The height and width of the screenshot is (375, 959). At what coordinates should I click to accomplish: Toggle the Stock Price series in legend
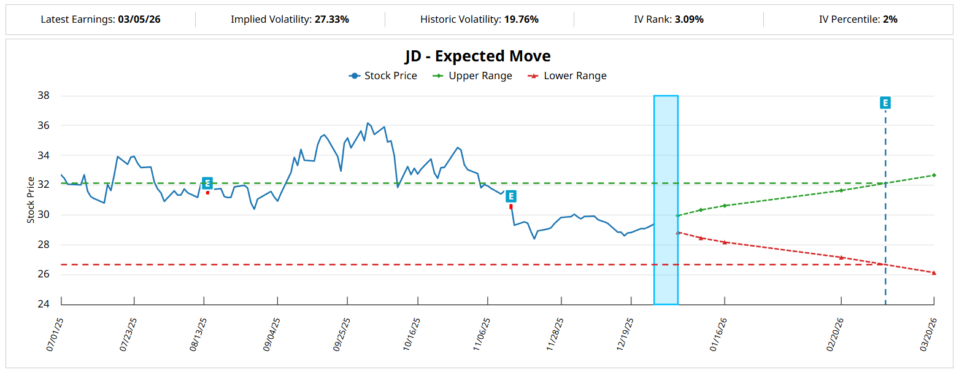(x=383, y=76)
